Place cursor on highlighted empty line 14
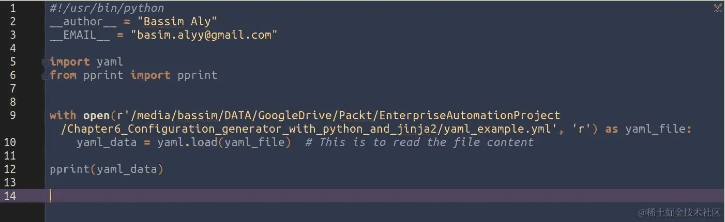The image size is (725, 222). click(385, 196)
